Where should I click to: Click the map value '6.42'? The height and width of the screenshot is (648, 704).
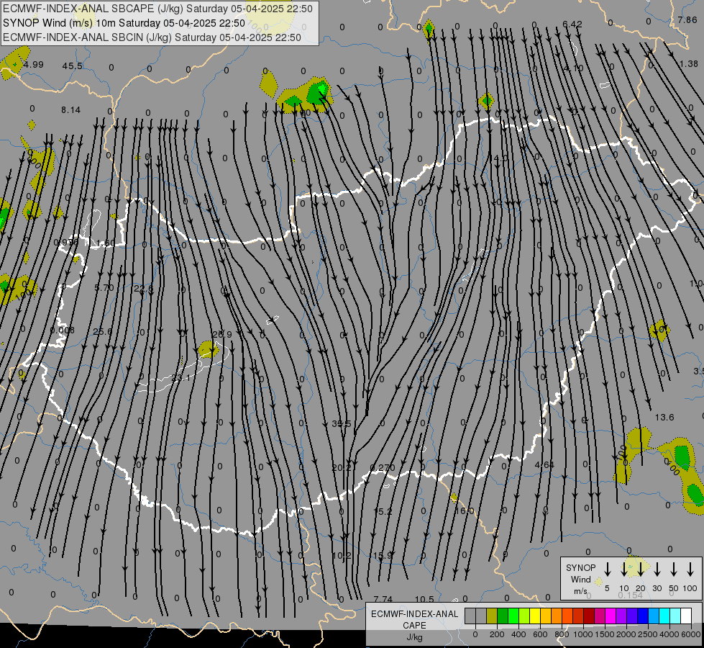click(572, 24)
